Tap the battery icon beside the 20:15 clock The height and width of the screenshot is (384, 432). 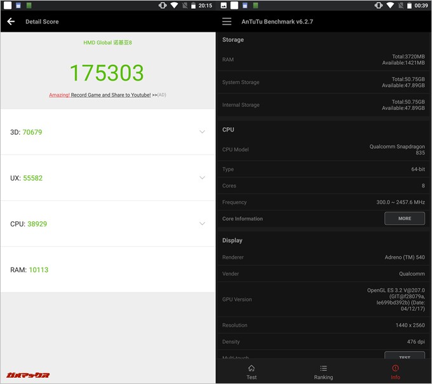coord(192,5)
